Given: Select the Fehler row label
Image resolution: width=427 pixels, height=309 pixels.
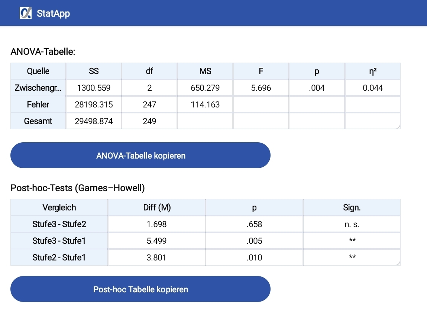Looking at the screenshot, I should [38, 104].
